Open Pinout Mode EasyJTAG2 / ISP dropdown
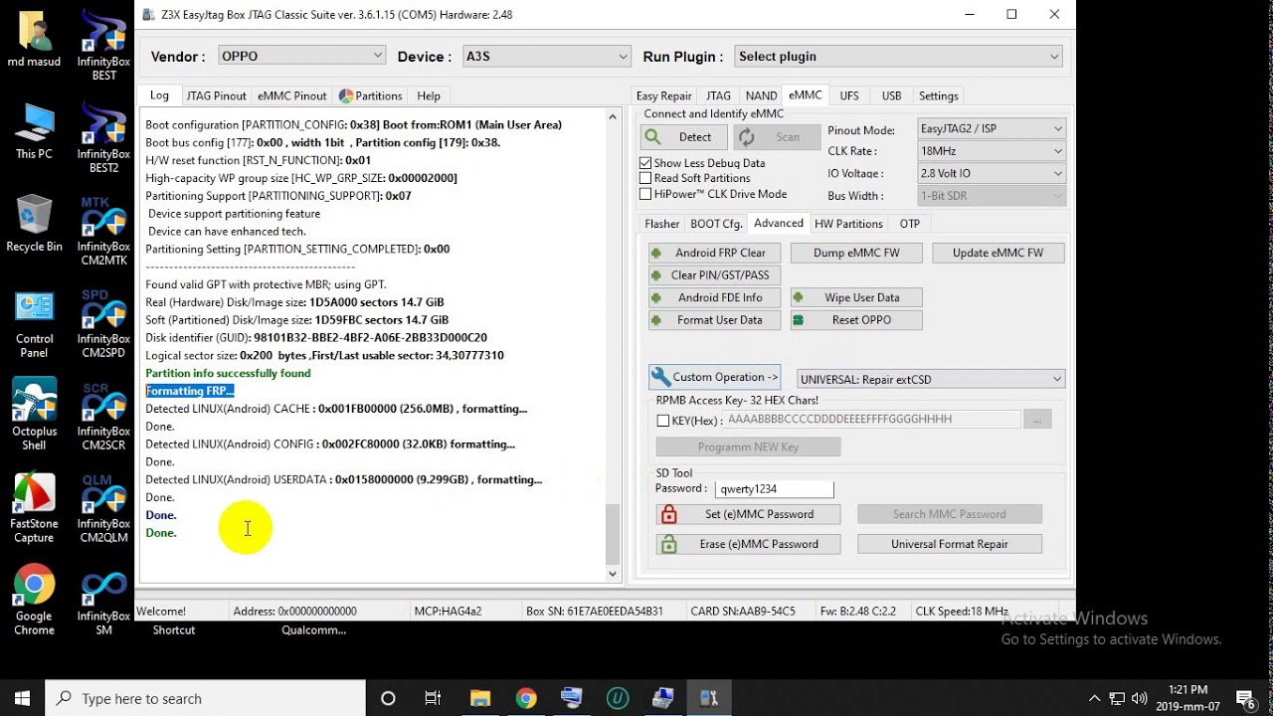 point(991,128)
